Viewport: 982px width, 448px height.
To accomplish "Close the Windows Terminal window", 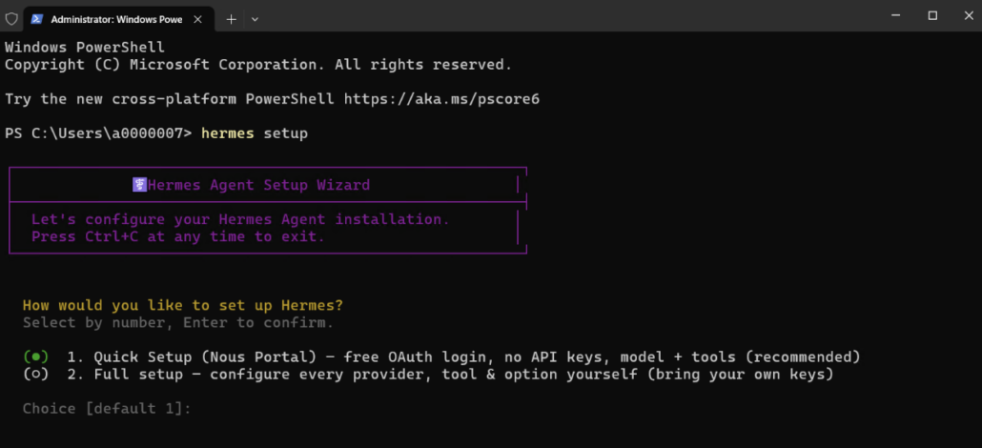I will click(969, 15).
